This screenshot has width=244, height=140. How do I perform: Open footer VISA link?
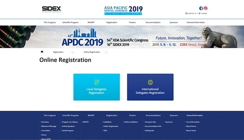(x=105, y=131)
